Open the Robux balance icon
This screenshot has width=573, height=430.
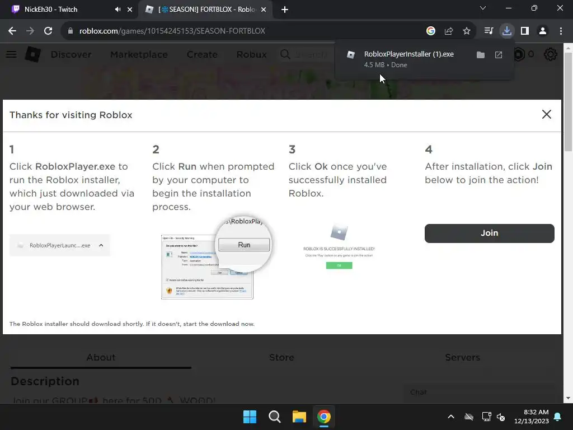coord(519,54)
